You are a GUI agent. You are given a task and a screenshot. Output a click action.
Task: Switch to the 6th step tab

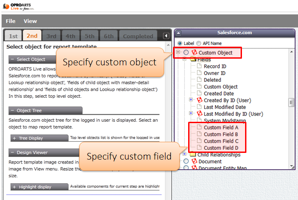tap(109, 36)
